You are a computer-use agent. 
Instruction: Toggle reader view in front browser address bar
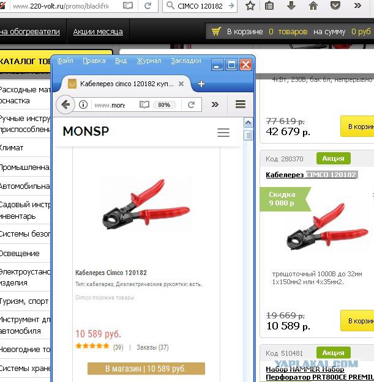click(x=144, y=105)
